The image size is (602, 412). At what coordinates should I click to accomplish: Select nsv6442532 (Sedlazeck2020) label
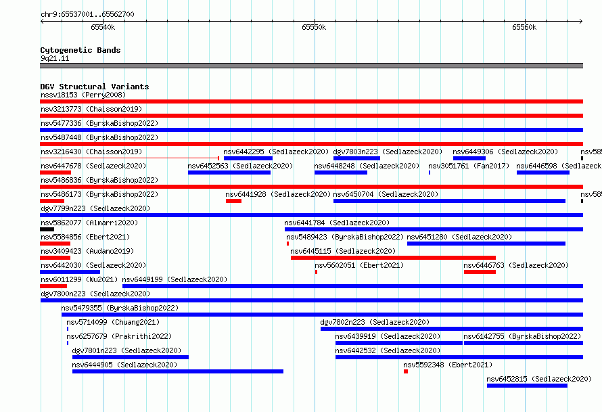(388, 350)
